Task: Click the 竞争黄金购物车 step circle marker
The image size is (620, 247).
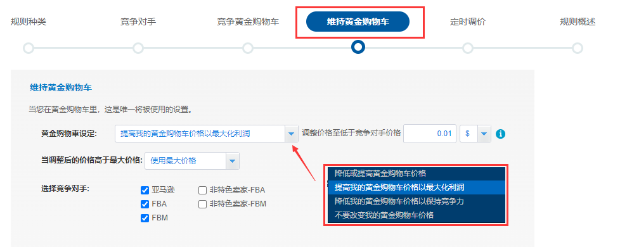Action: pos(248,48)
